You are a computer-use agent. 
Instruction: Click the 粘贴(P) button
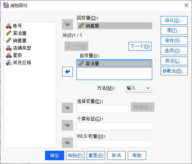coord(75,155)
